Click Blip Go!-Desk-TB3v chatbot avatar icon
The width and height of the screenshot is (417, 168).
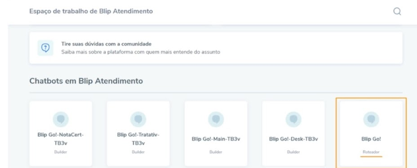[x=293, y=119]
